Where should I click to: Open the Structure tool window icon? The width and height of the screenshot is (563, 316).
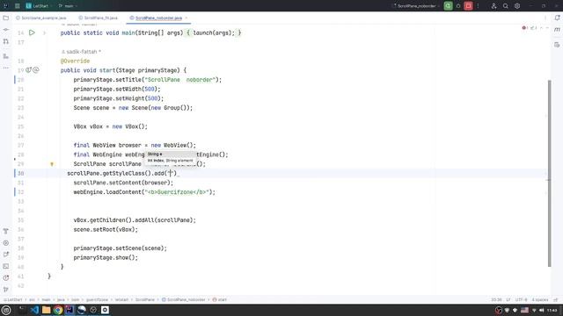6,56
